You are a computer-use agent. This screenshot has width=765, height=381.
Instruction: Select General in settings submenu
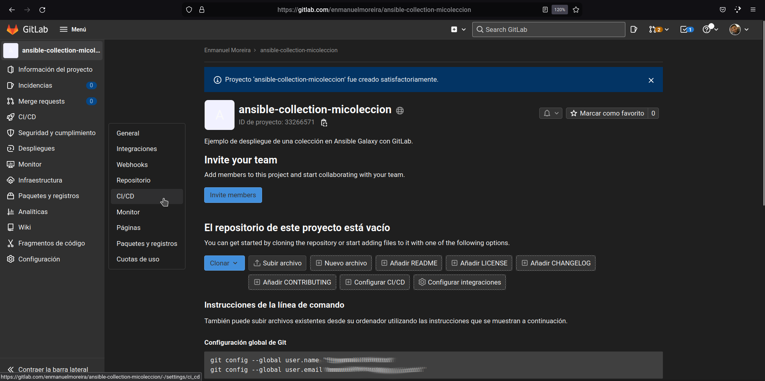tap(147, 133)
